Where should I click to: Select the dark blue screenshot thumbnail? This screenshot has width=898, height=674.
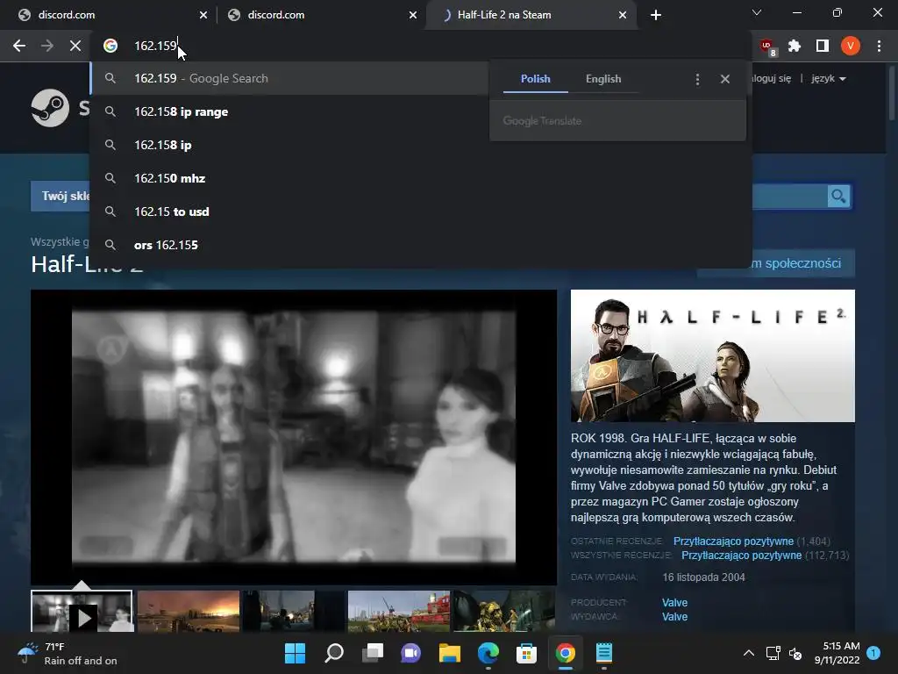[293, 612]
